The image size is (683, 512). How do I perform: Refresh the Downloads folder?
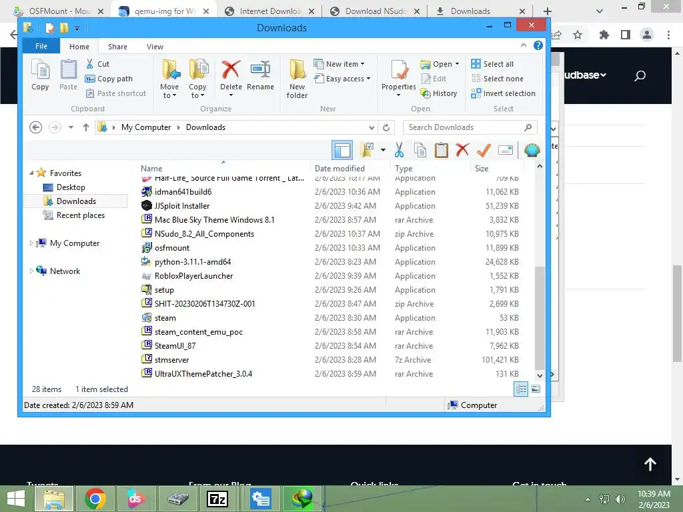pyautogui.click(x=386, y=127)
